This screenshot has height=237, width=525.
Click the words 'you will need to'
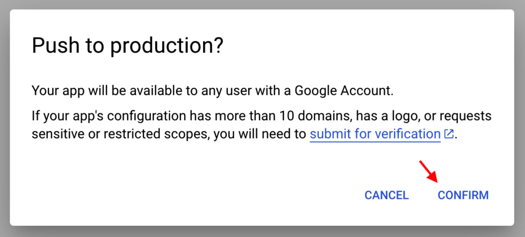(x=260, y=134)
